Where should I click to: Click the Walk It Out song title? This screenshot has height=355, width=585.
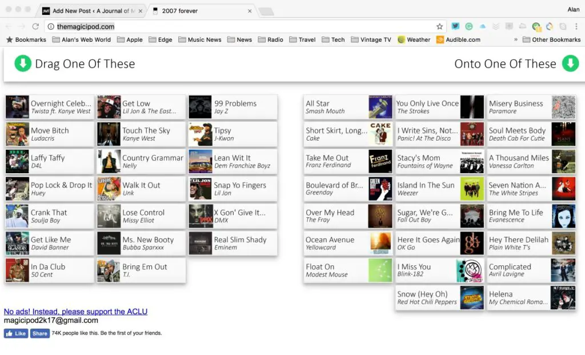pos(141,185)
